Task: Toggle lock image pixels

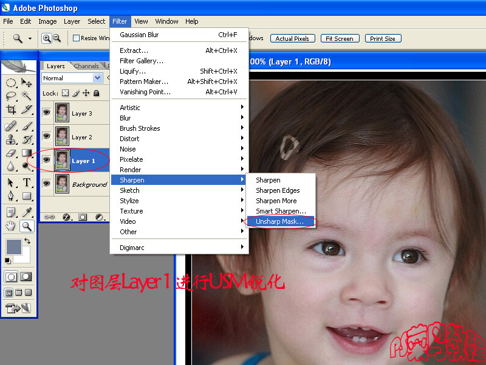Action: click(75, 93)
